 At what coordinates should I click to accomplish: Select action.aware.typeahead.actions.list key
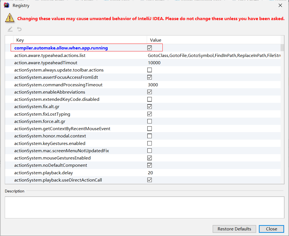[x=50, y=55]
